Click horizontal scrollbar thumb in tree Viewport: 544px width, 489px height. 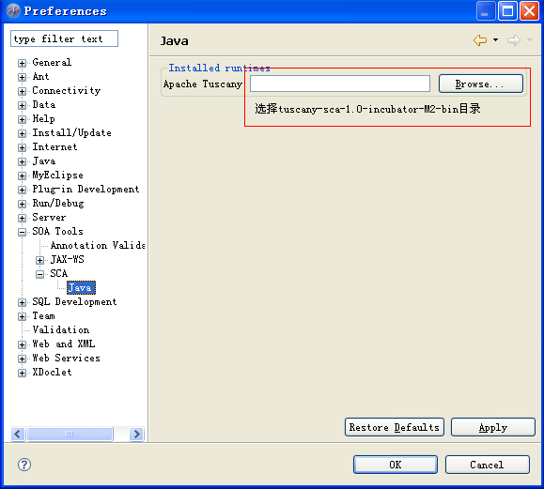70,434
